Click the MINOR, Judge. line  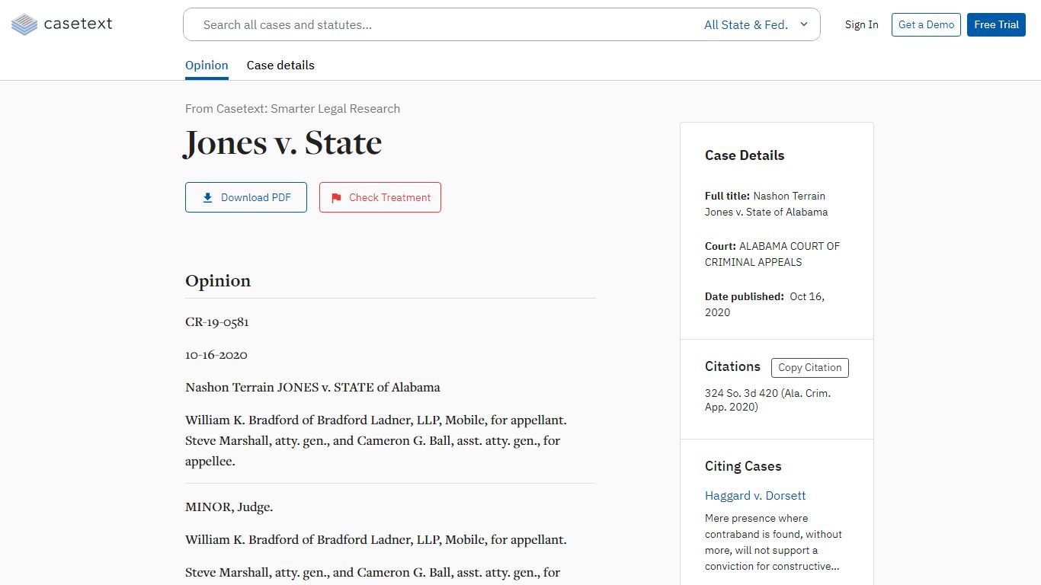[x=229, y=507]
